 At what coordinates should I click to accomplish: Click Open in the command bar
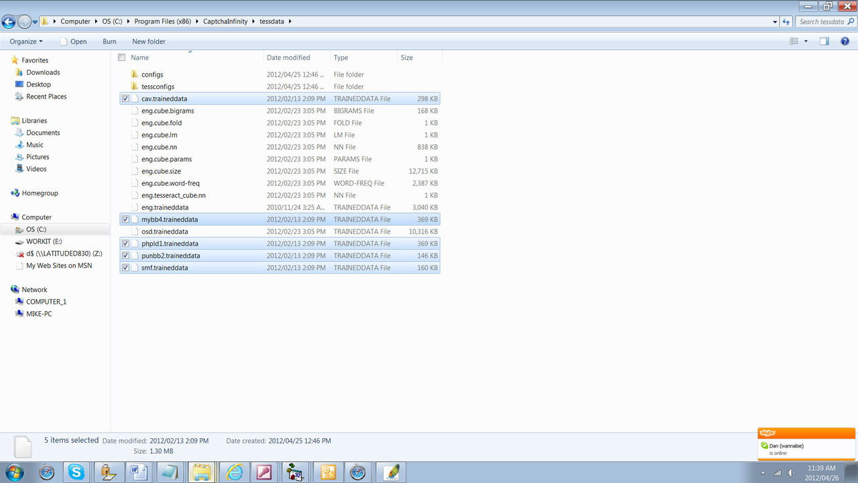tap(72, 42)
